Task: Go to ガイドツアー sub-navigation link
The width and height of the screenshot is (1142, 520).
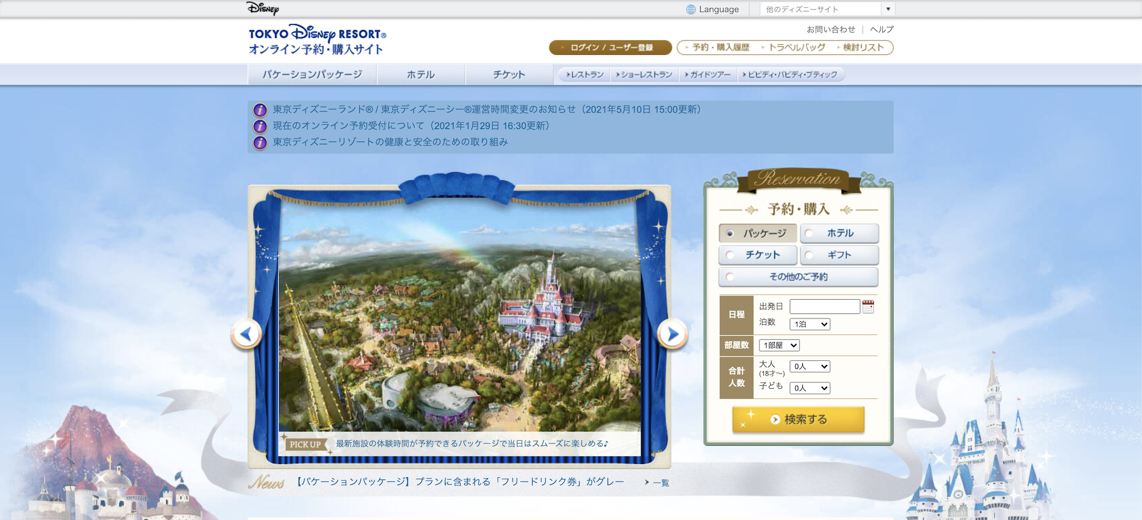Action: [x=708, y=75]
